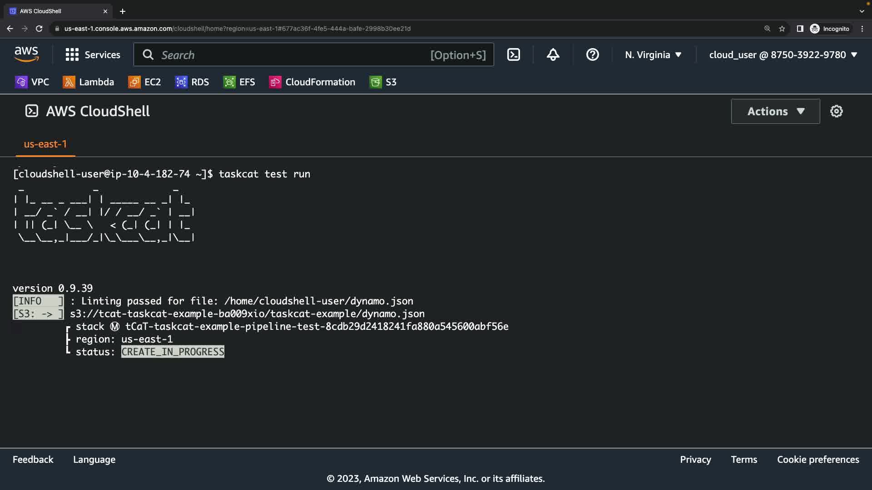The image size is (872, 490).
Task: Open Cookie preferences link
Action: [x=817, y=460]
